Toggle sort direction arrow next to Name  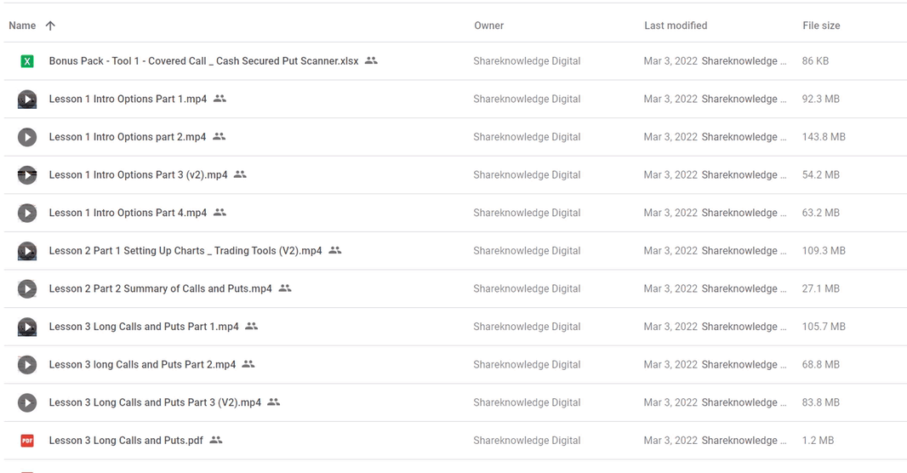[x=50, y=26]
